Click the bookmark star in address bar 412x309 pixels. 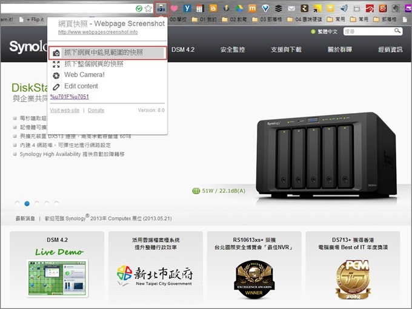point(148,8)
